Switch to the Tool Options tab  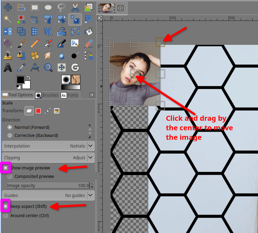[x=18, y=95]
